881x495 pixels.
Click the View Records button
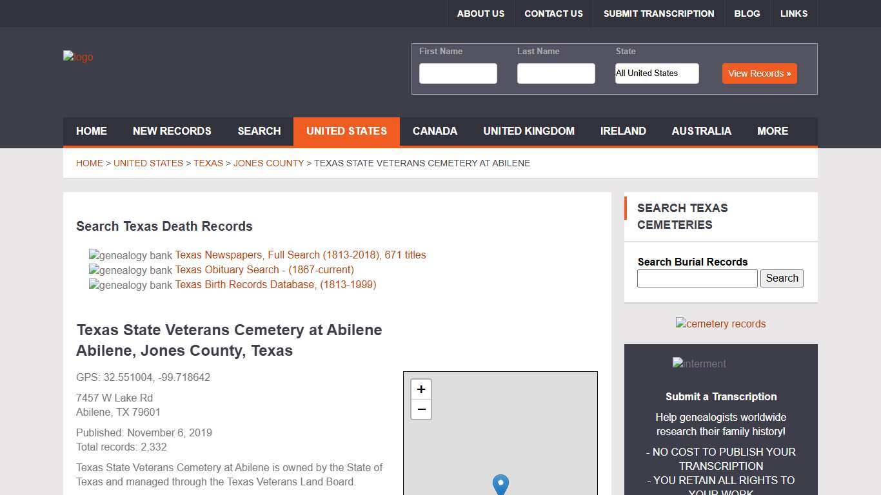(759, 73)
